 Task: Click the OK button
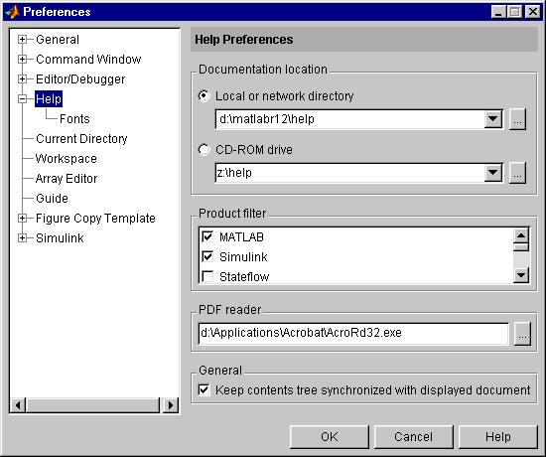[329, 437]
